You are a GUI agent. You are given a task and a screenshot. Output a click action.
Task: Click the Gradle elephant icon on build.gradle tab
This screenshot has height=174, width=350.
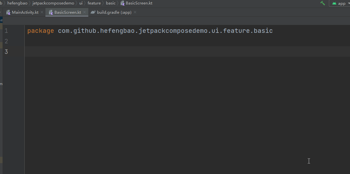tap(93, 12)
